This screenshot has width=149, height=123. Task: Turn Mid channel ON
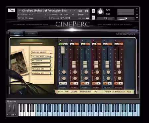click(94, 44)
